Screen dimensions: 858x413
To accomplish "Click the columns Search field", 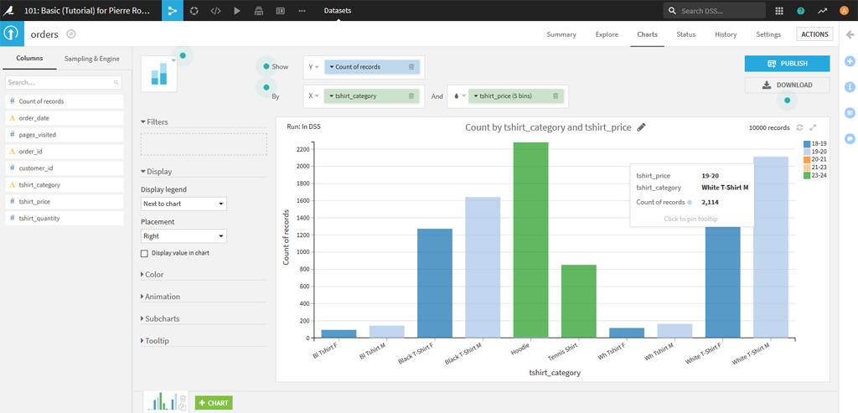I will (x=64, y=82).
